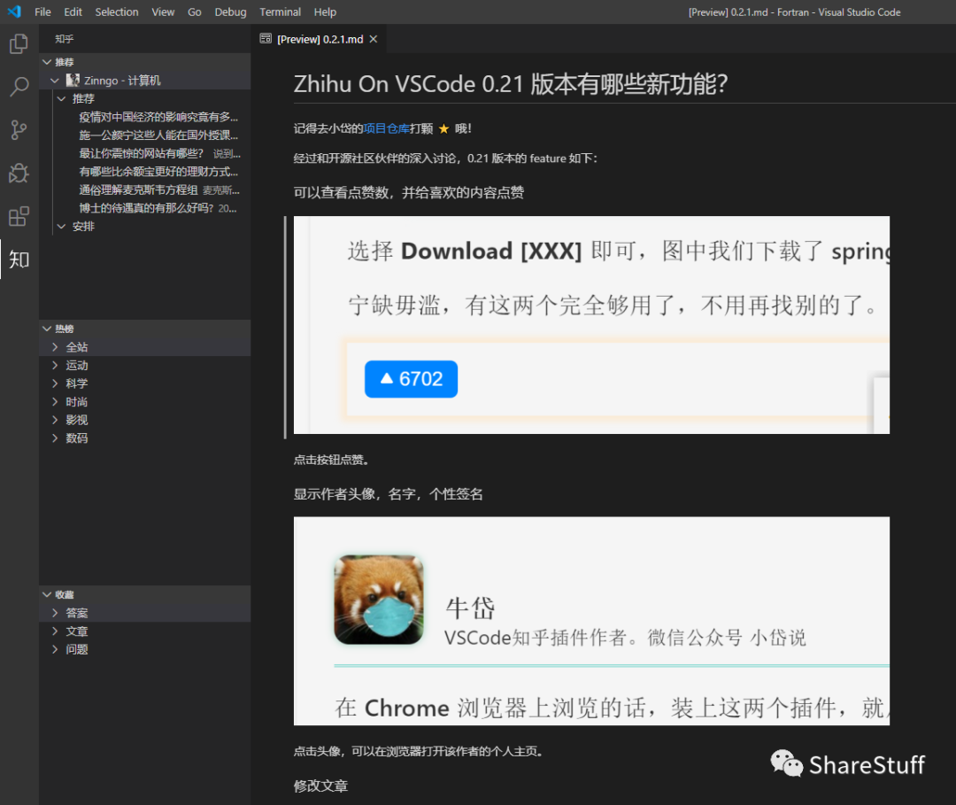The image size is (956, 805).
Task: Expand the 科学 hot list category
Action: pyautogui.click(x=145, y=383)
